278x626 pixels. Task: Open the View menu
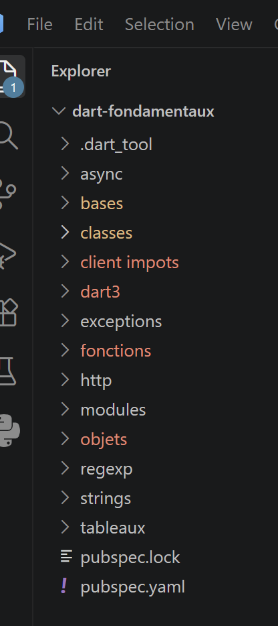234,25
